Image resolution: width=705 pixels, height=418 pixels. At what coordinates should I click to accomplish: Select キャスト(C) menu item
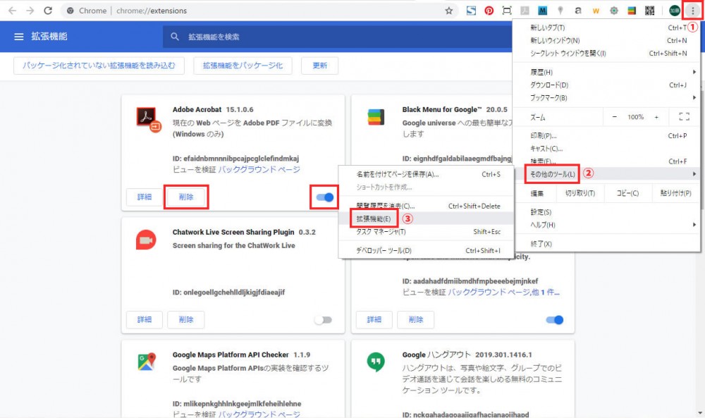(x=606, y=148)
